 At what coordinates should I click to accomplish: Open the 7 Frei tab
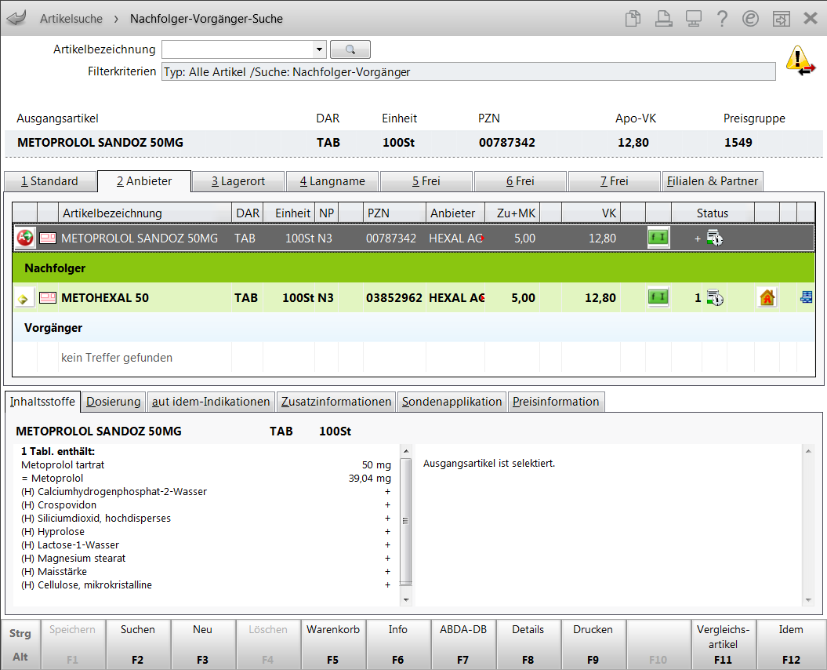point(615,181)
